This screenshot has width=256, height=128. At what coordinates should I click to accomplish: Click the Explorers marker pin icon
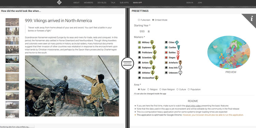click(x=154, y=47)
